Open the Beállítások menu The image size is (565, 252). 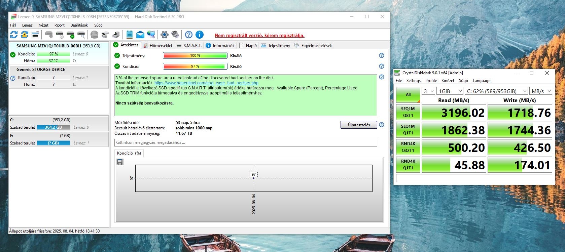(79, 25)
